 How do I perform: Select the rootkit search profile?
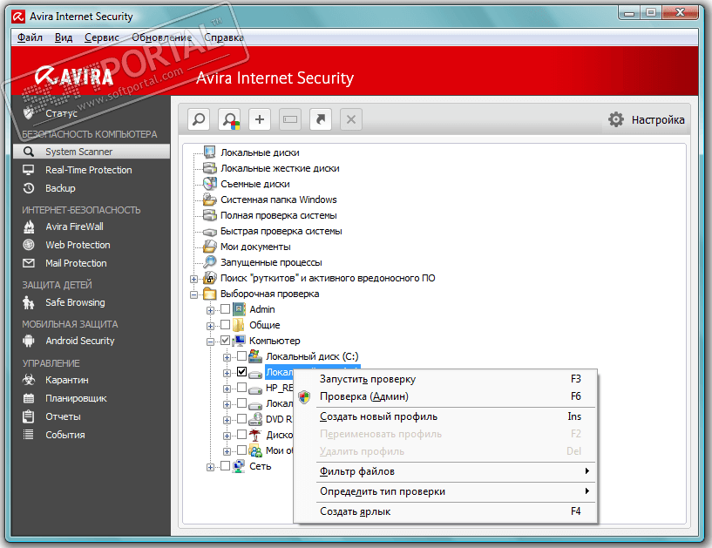328,278
